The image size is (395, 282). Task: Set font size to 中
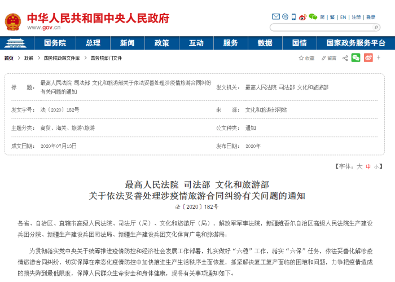click(368, 167)
